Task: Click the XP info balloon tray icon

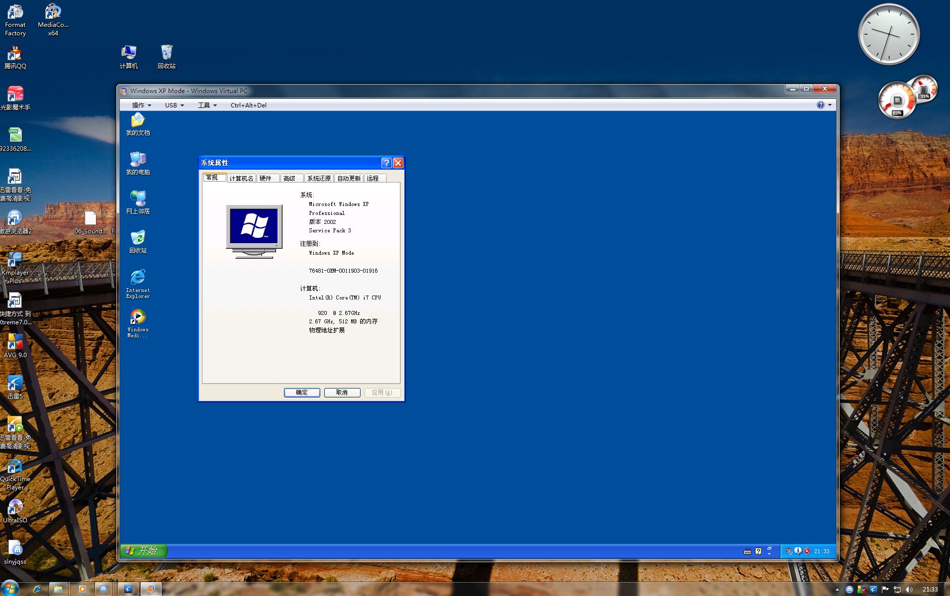Action: point(798,551)
